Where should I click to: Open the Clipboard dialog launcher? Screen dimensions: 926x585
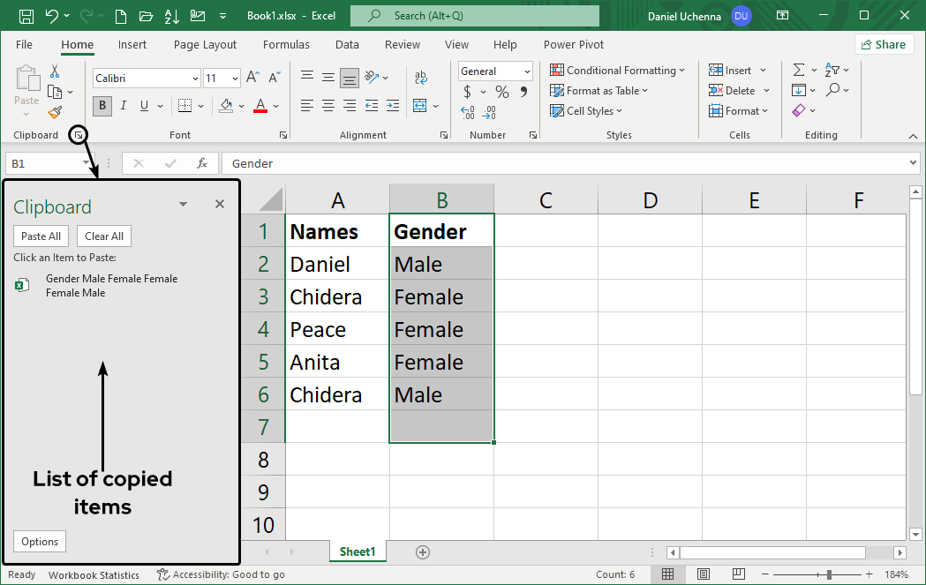pos(79,135)
